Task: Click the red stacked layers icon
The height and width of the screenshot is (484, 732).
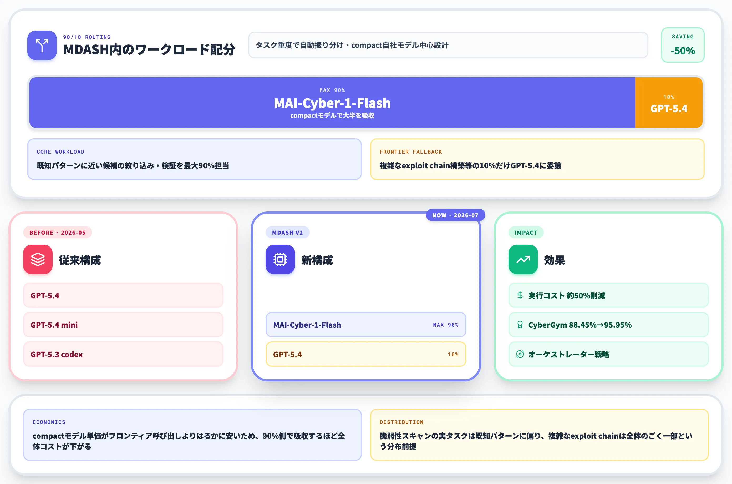Action: tap(38, 259)
